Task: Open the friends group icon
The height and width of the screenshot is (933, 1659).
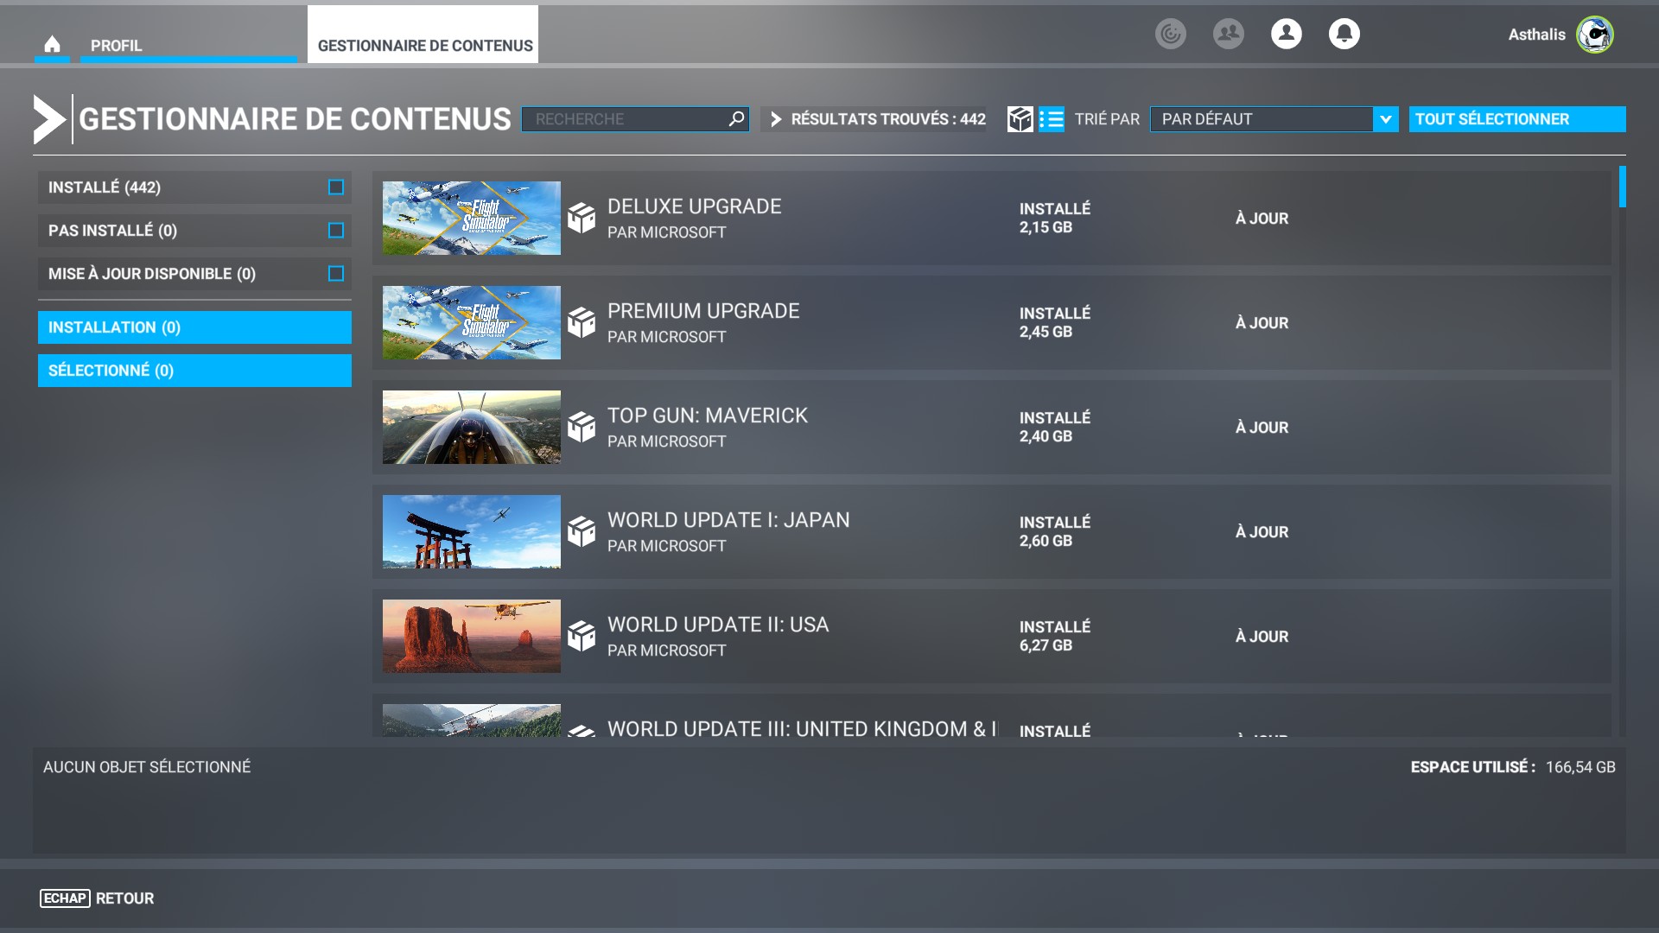Action: [1228, 34]
